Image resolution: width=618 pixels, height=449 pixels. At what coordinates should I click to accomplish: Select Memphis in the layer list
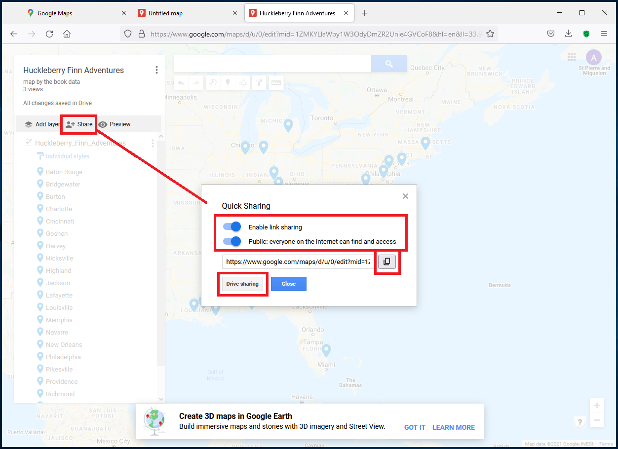(60, 320)
